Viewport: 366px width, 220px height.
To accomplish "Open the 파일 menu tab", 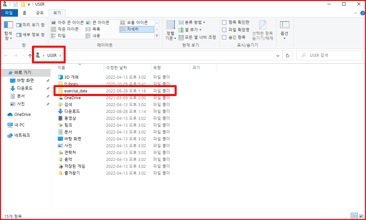I will pyautogui.click(x=9, y=13).
